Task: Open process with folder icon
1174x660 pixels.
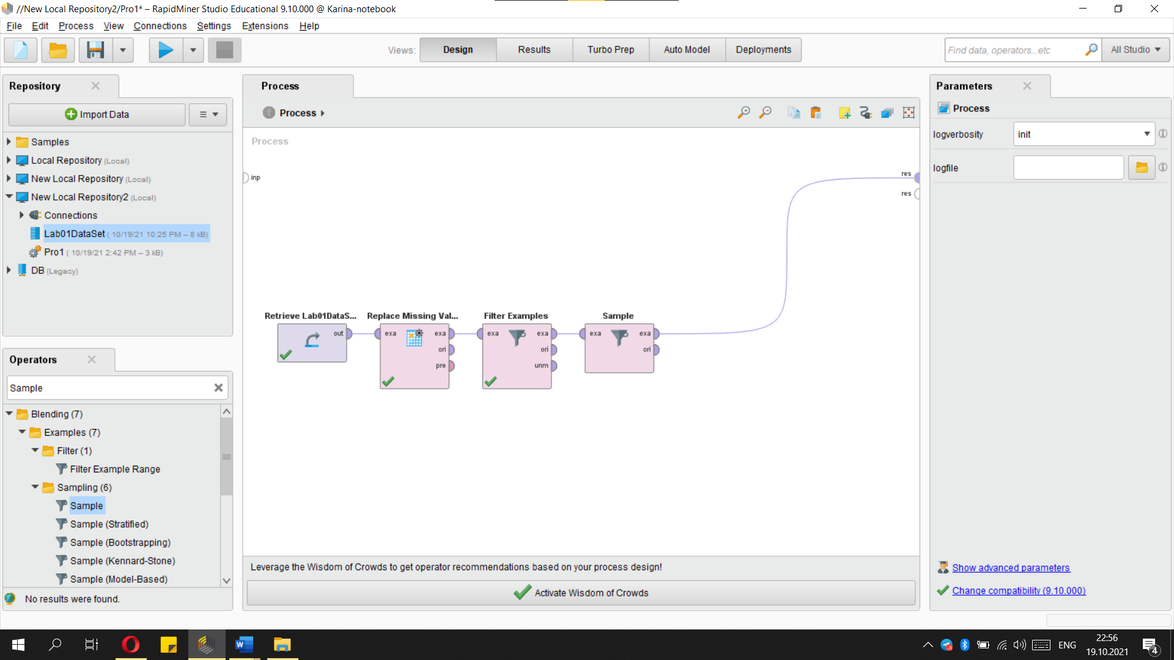Action: click(x=58, y=50)
